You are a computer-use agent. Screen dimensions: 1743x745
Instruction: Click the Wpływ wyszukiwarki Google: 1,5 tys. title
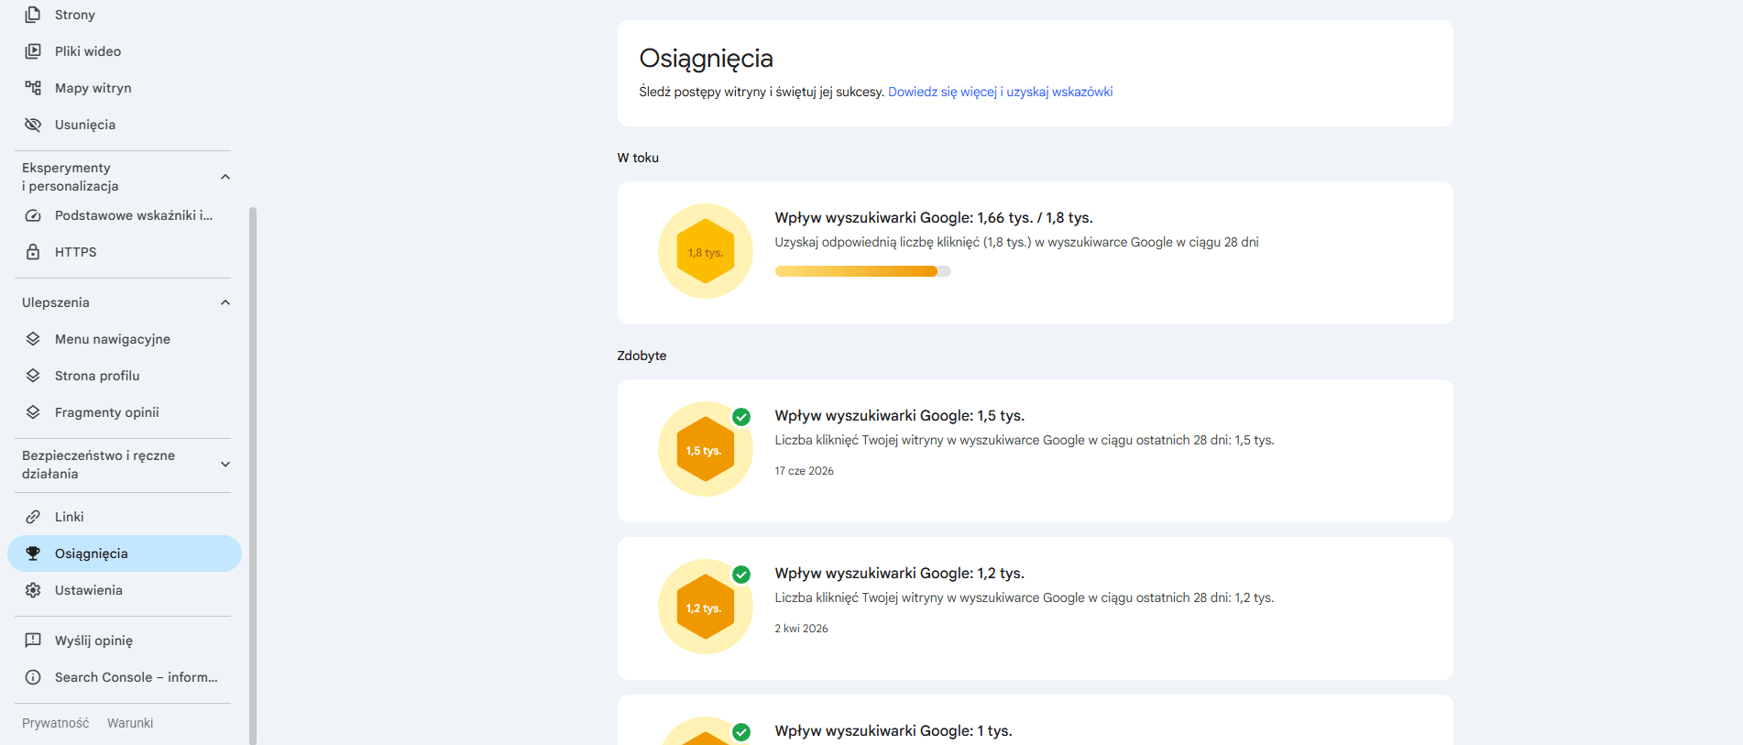(900, 415)
